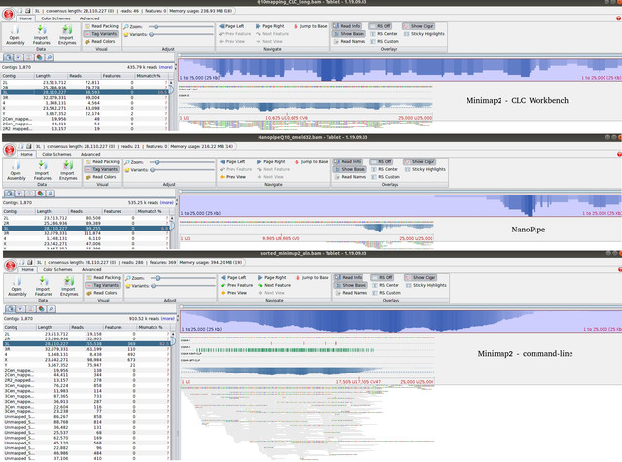Click the (more) link beside 910.52 k reads
622x462 pixels.
coord(168,318)
